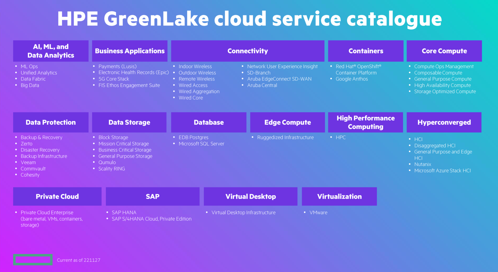The image size is (498, 272).
Task: Open the Virtual Desktop category
Action: coord(251,196)
